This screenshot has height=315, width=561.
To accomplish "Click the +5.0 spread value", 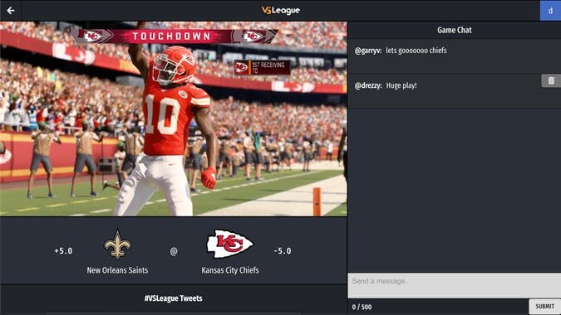I will click(63, 251).
